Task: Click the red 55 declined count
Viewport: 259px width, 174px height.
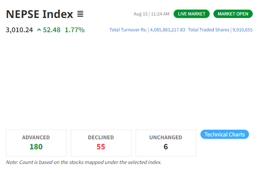Action: click(x=101, y=147)
